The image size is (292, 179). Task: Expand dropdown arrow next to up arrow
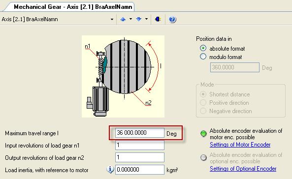(x=130, y=19)
